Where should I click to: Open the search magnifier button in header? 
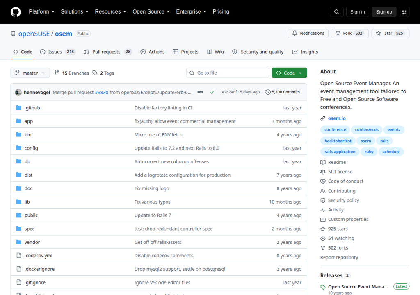pyautogui.click(x=336, y=12)
